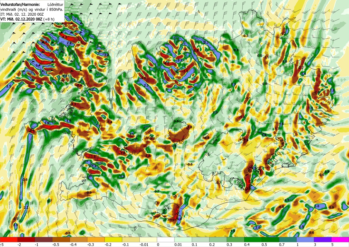This screenshot has height=247, width=349.
Task: Click the bright red legend swatch above -5
Action: coord(9,240)
